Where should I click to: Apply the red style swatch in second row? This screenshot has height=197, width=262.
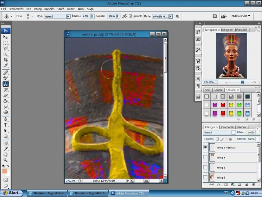click(x=223, y=105)
